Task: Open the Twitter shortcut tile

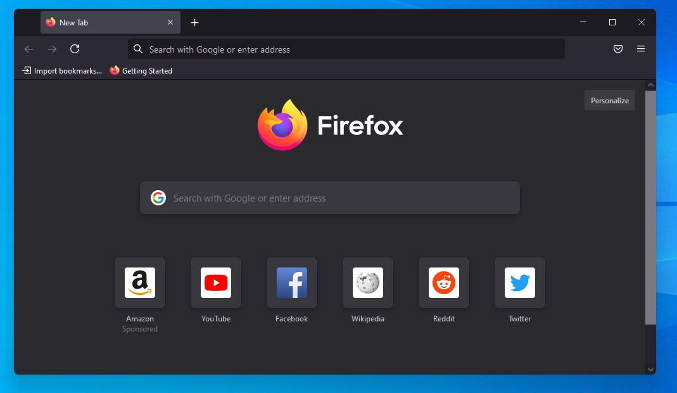Action: click(520, 283)
